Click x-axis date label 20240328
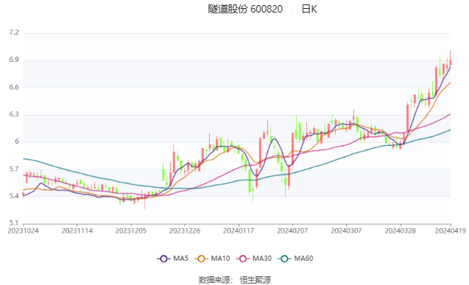 tap(400, 231)
